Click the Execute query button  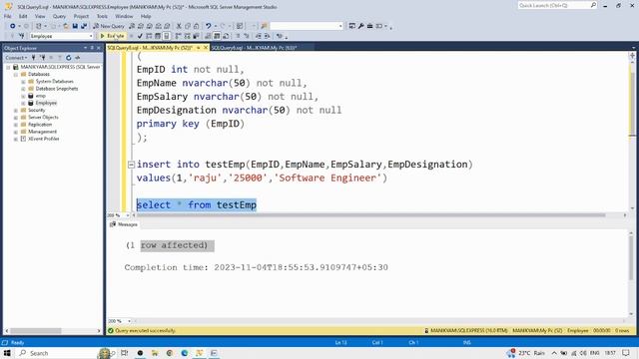(112, 36)
